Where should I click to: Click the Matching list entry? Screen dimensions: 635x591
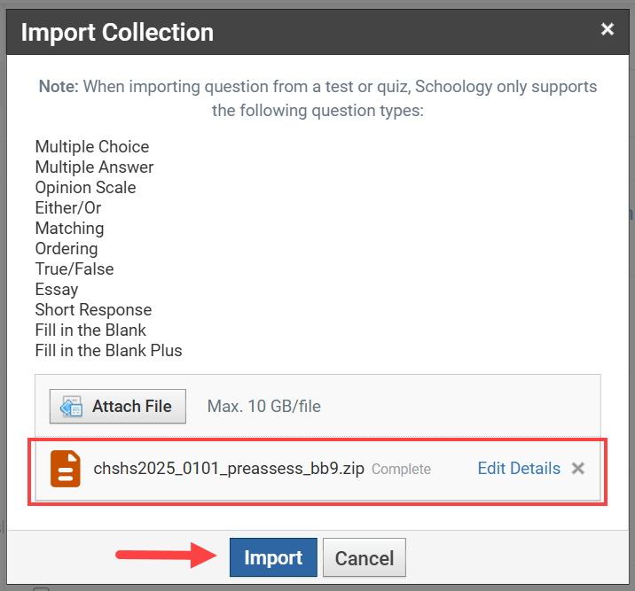coord(69,229)
